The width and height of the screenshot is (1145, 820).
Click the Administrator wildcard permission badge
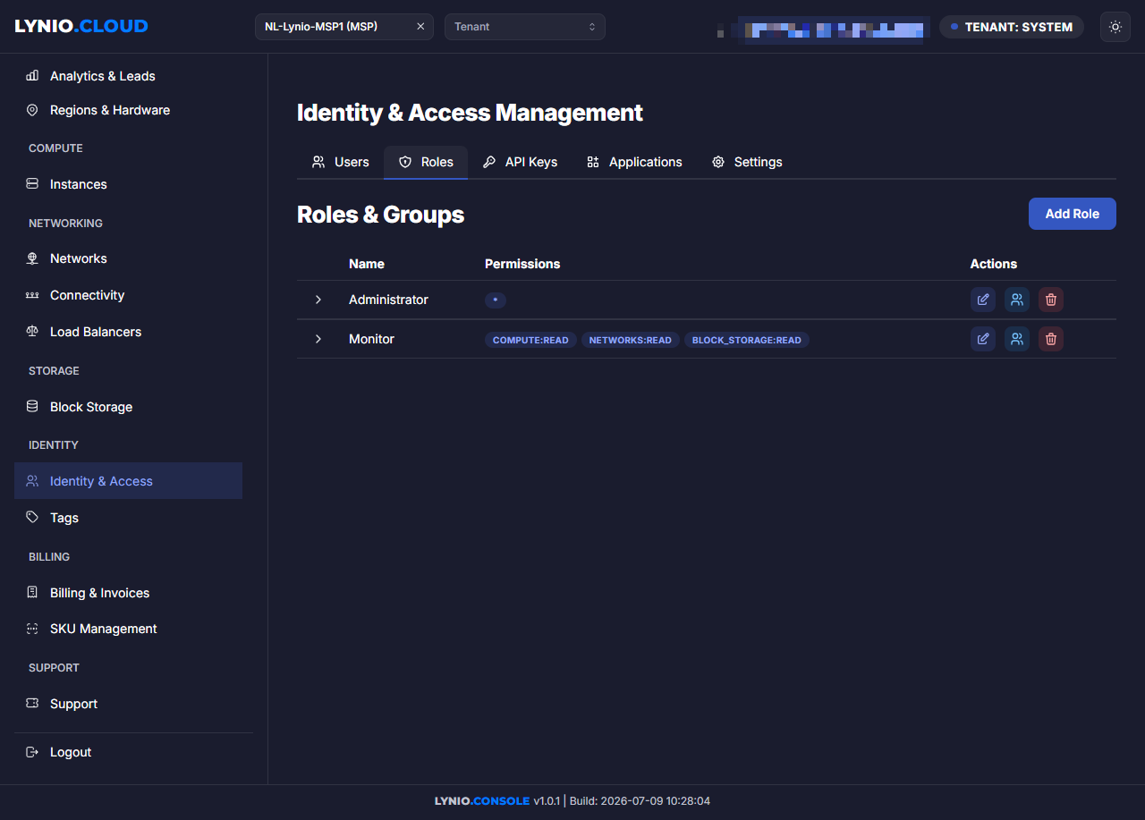point(496,300)
